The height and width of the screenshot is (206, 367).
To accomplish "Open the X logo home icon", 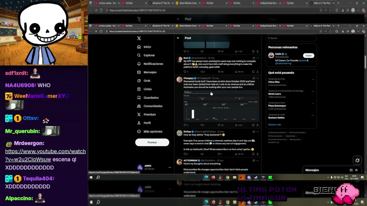I will click(x=139, y=38).
